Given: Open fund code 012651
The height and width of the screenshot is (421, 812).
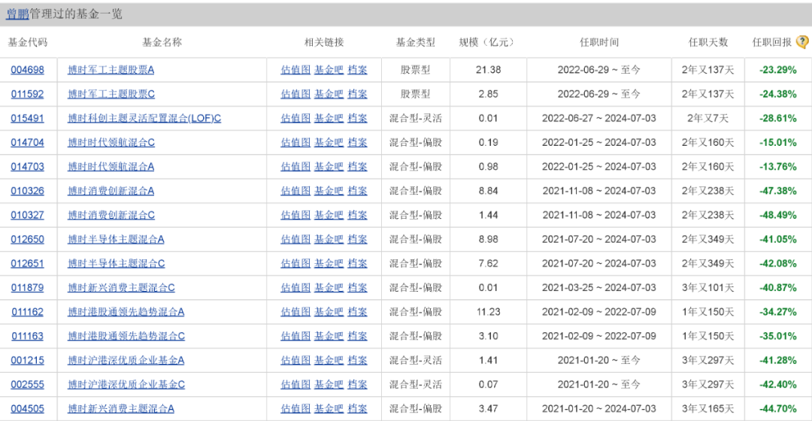Looking at the screenshot, I should click(28, 264).
